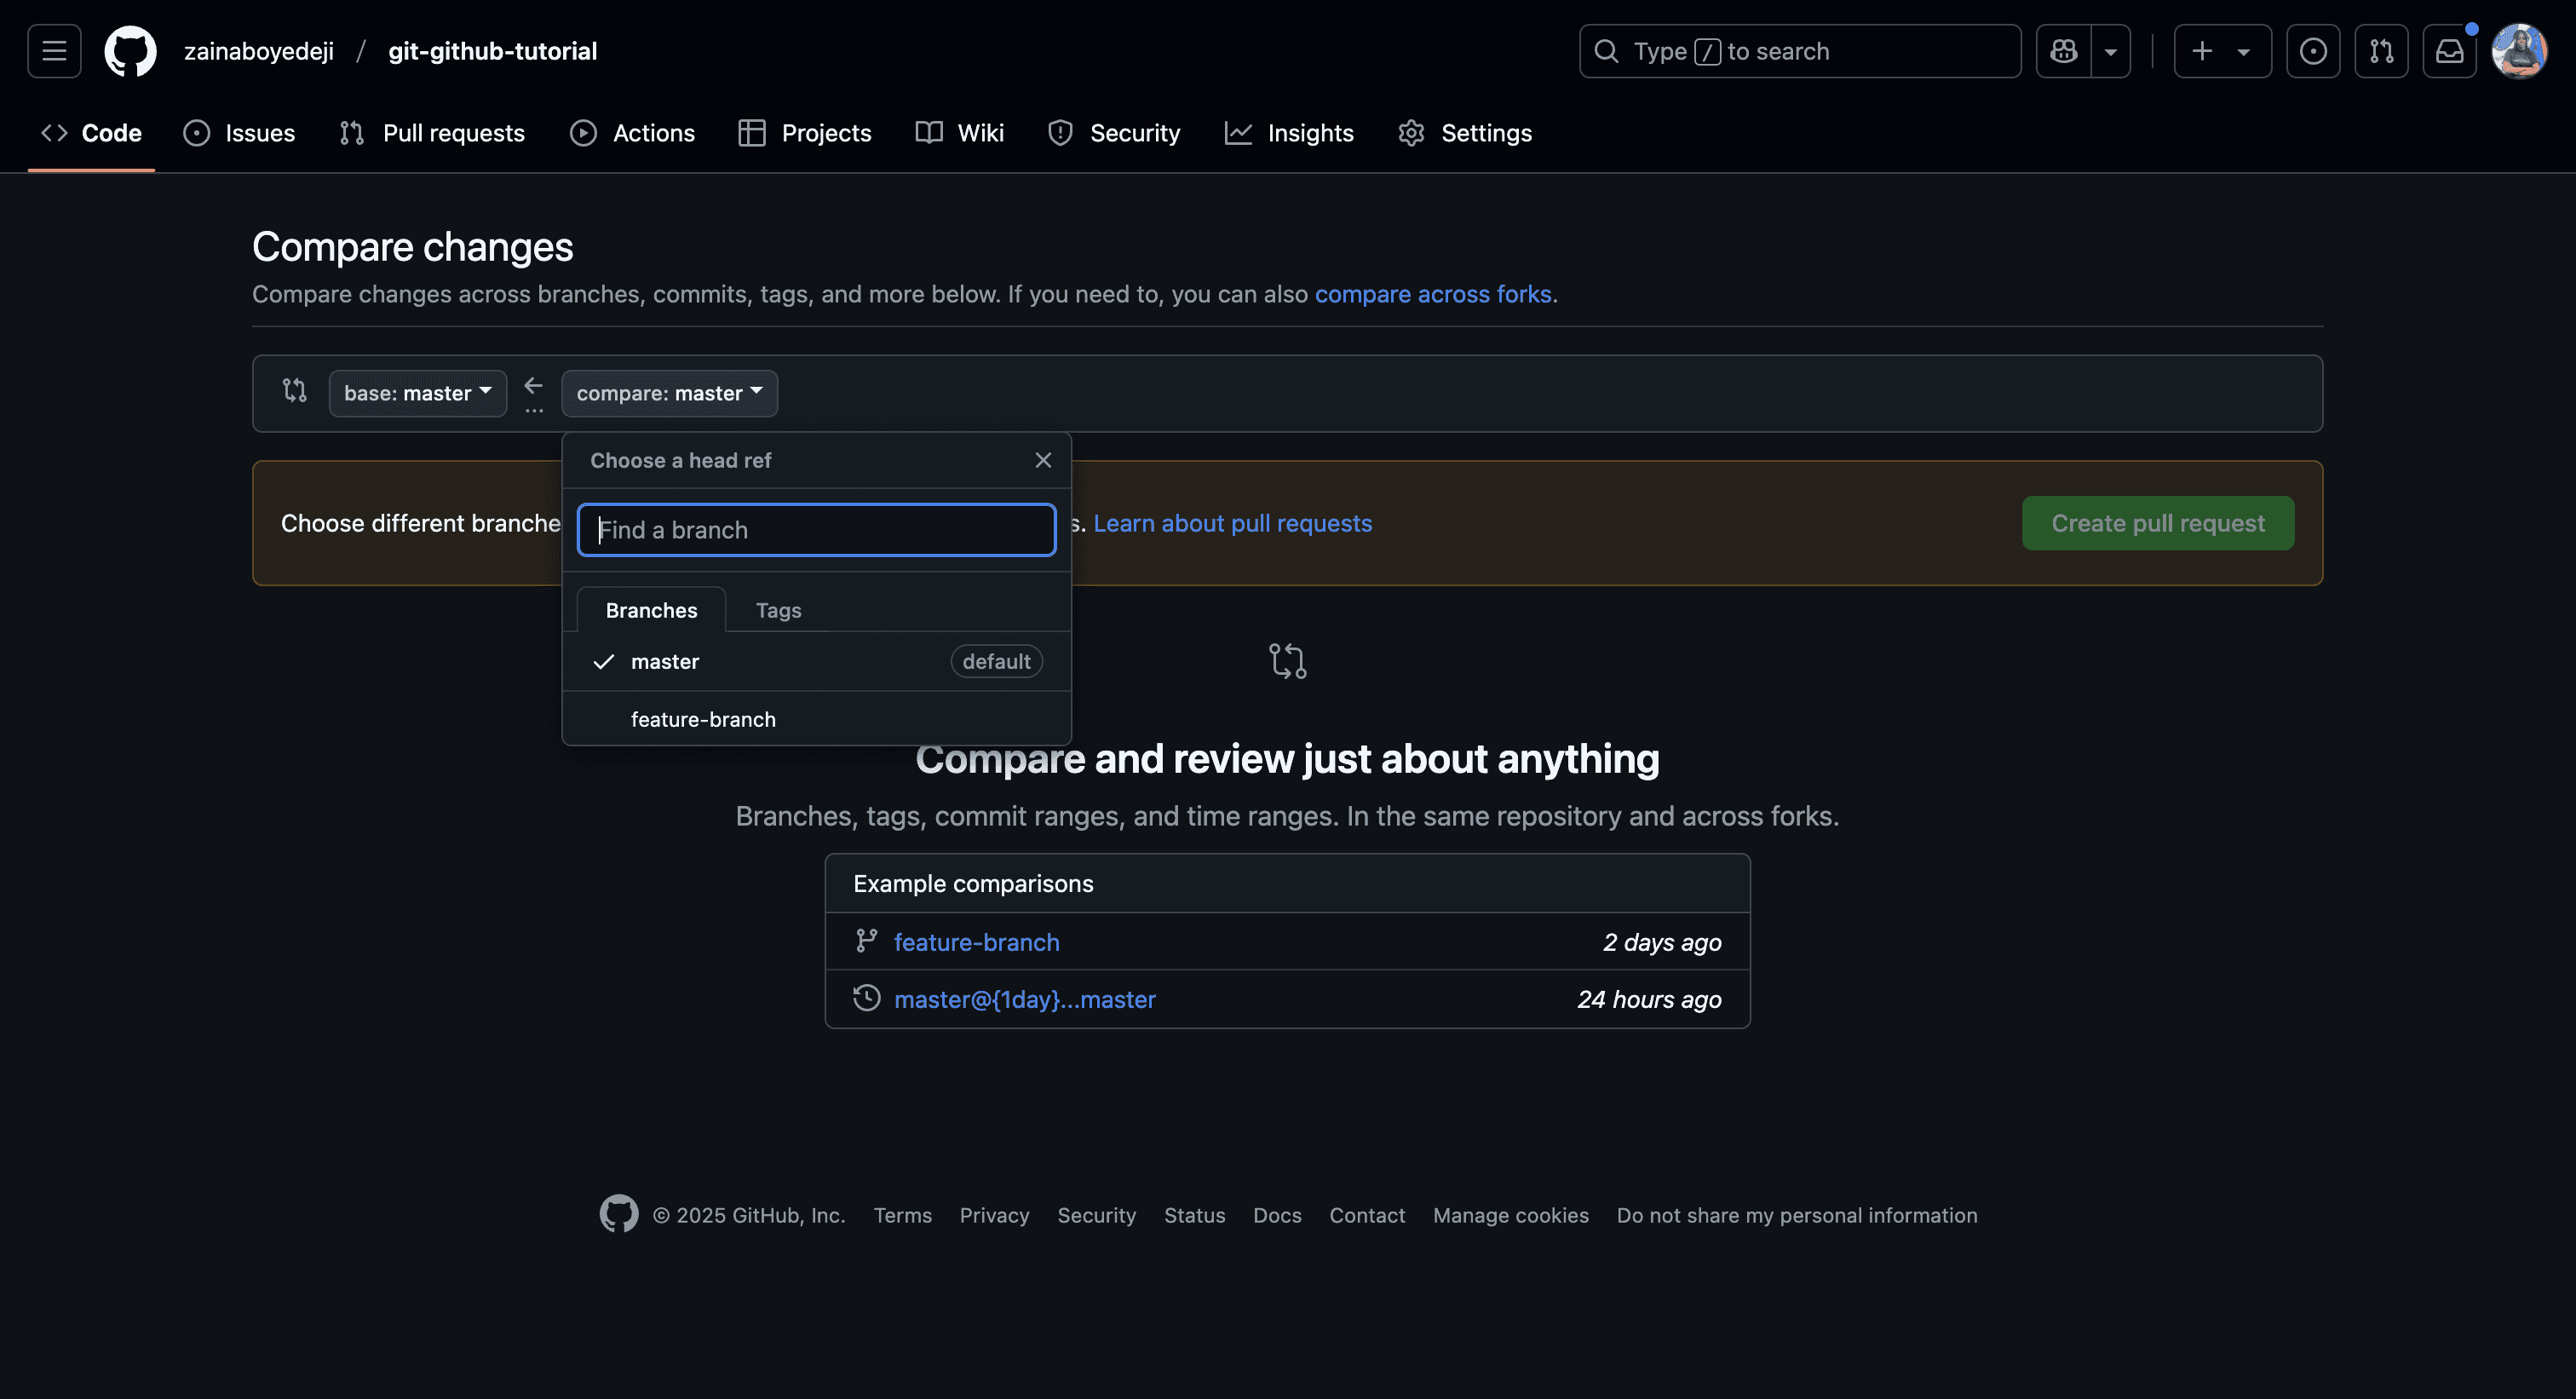Switch to the Tags tab
The image size is (2576, 1399).
coord(778,610)
